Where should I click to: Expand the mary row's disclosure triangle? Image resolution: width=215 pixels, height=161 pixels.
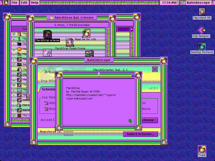coord(14,100)
